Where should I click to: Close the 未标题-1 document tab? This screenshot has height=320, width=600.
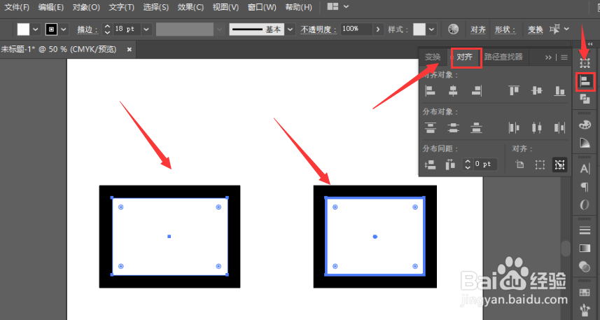130,50
